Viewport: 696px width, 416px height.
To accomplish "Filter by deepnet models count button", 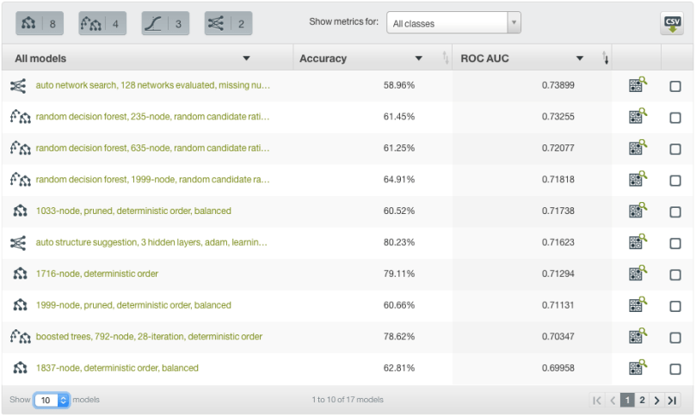I will tap(228, 24).
